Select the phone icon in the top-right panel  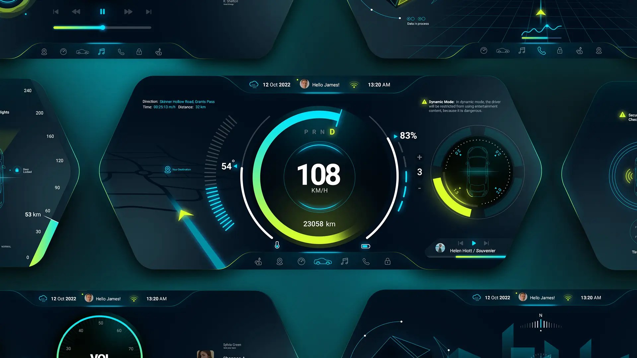(541, 51)
